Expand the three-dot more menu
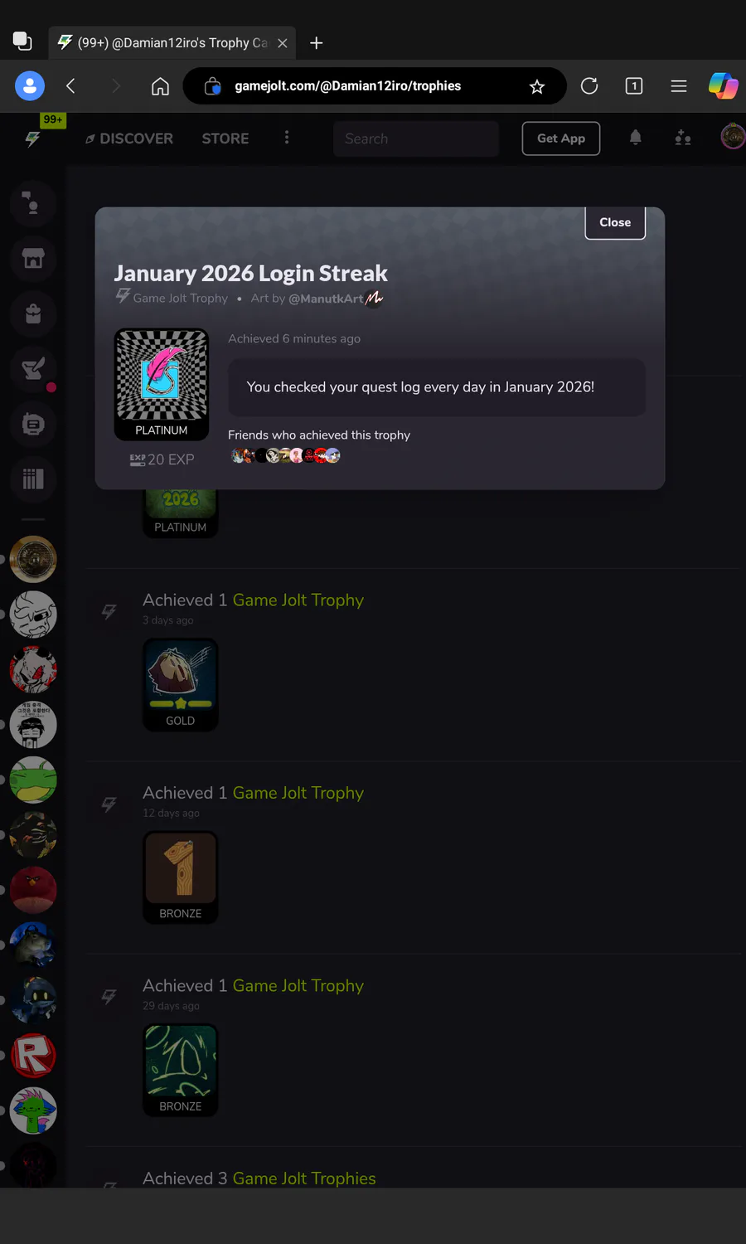Viewport: 746px width, 1244px height. pos(287,138)
